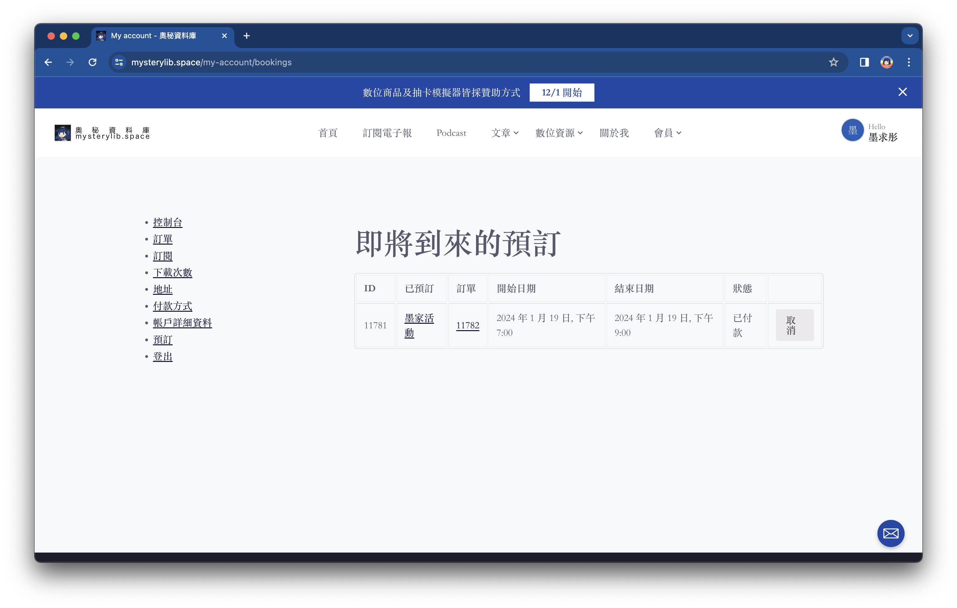Reload the page with the refresh icon

(92, 62)
